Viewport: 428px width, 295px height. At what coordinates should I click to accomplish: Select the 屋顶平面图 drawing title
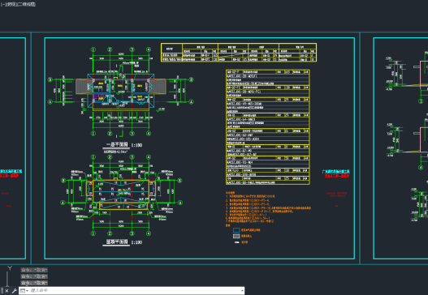117,242
